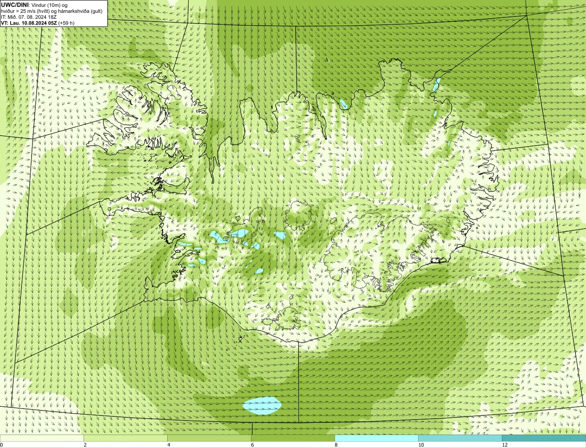
Task: Click the legend label "8"
Action: [x=336, y=445]
